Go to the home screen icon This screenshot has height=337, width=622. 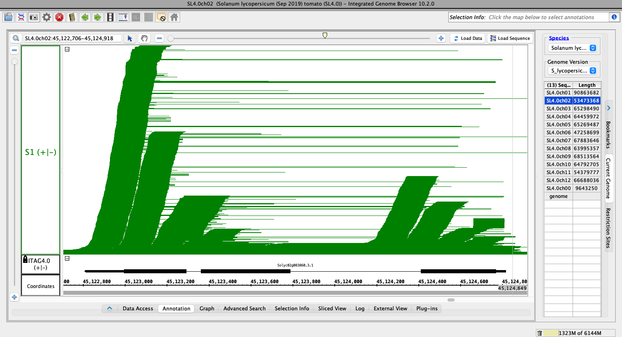click(174, 17)
